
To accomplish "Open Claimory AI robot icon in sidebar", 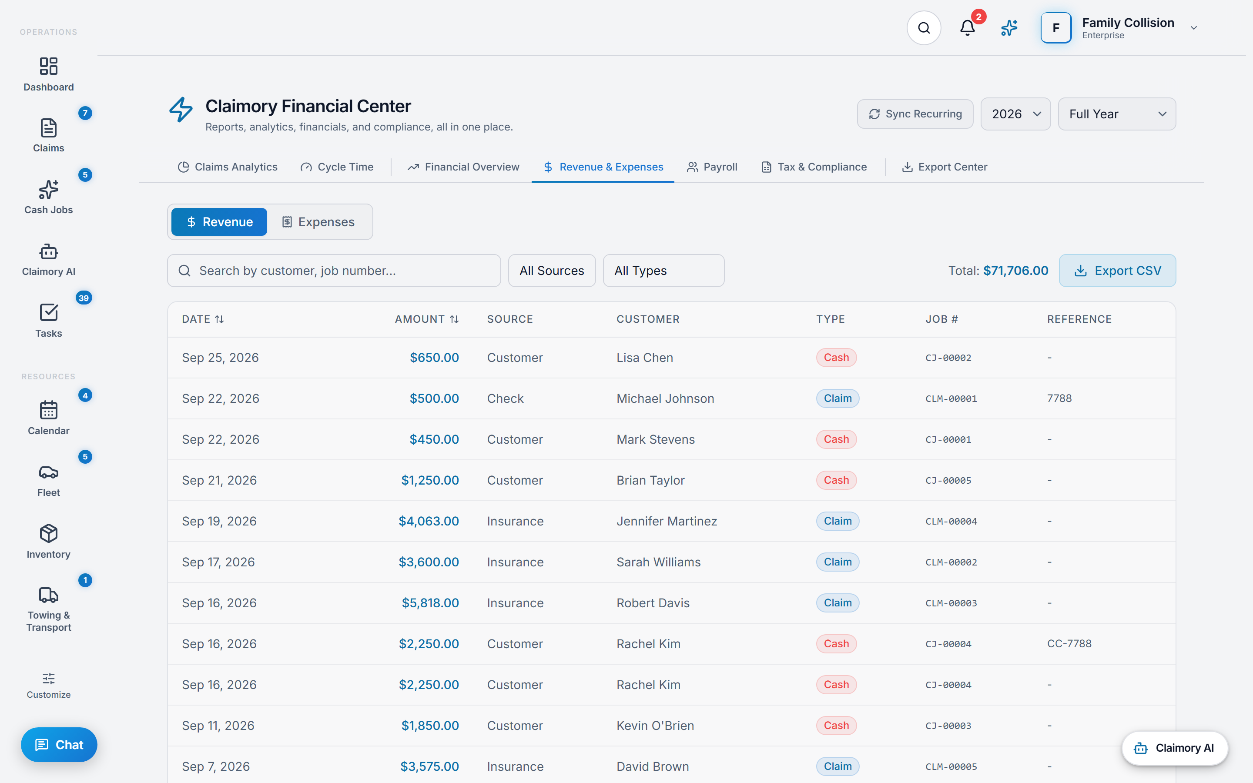I will [x=48, y=252].
